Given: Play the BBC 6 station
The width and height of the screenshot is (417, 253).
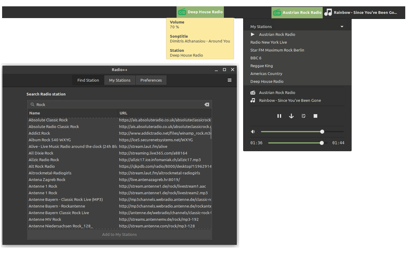Looking at the screenshot, I should point(297,58).
